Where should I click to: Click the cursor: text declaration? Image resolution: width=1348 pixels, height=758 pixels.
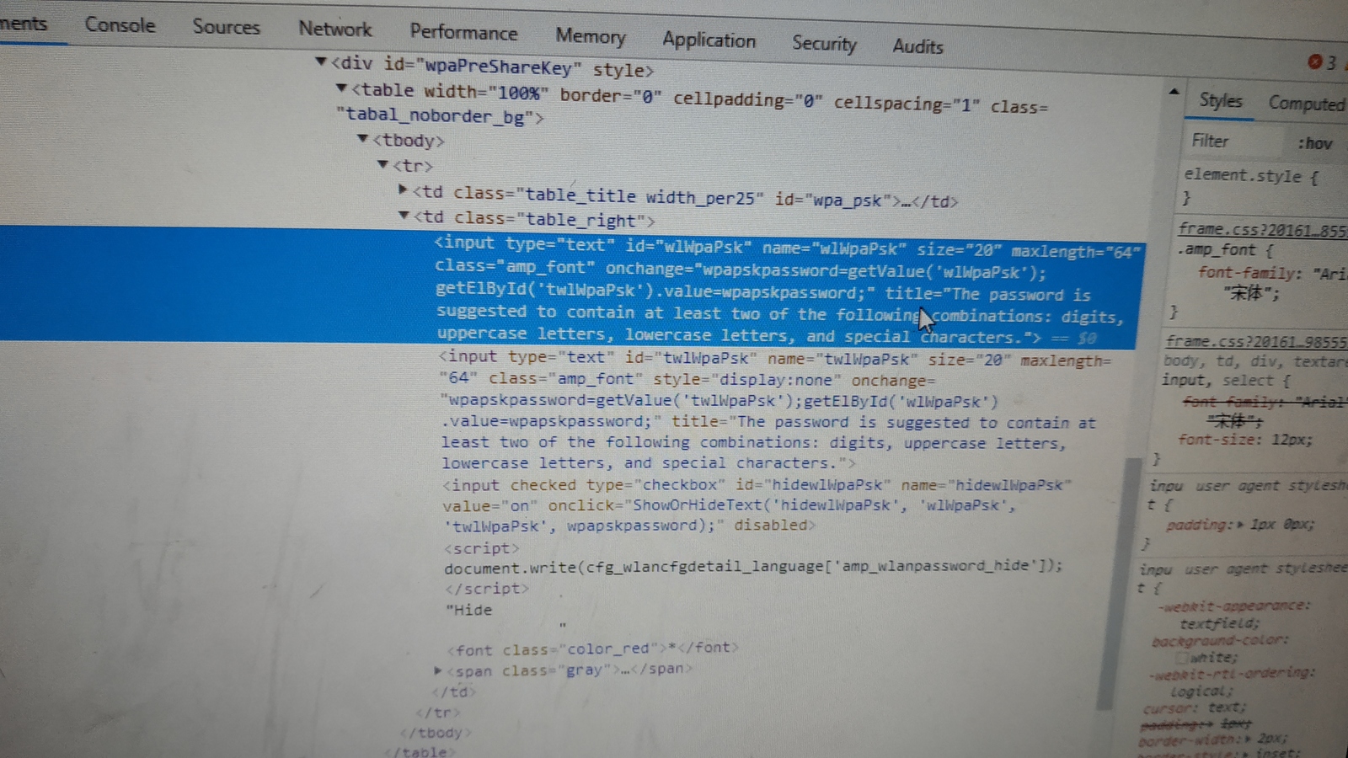tap(1194, 707)
